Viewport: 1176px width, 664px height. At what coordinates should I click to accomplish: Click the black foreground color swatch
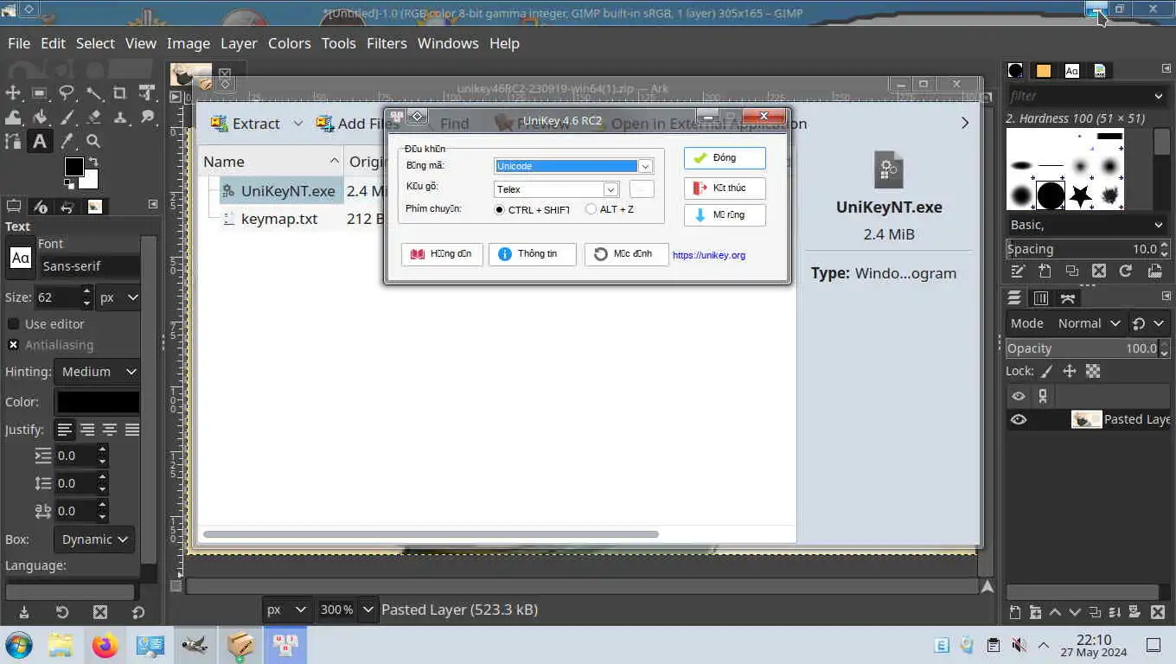[73, 166]
